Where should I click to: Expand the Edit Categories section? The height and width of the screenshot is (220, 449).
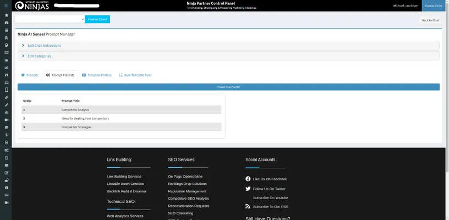(x=40, y=56)
